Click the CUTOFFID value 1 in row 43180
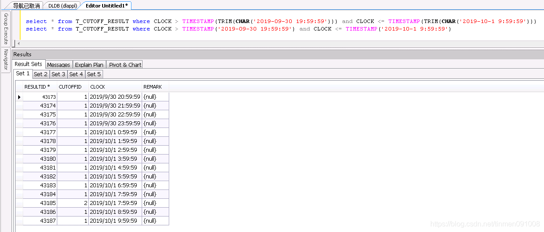The height and width of the screenshot is (232, 544). (73, 159)
